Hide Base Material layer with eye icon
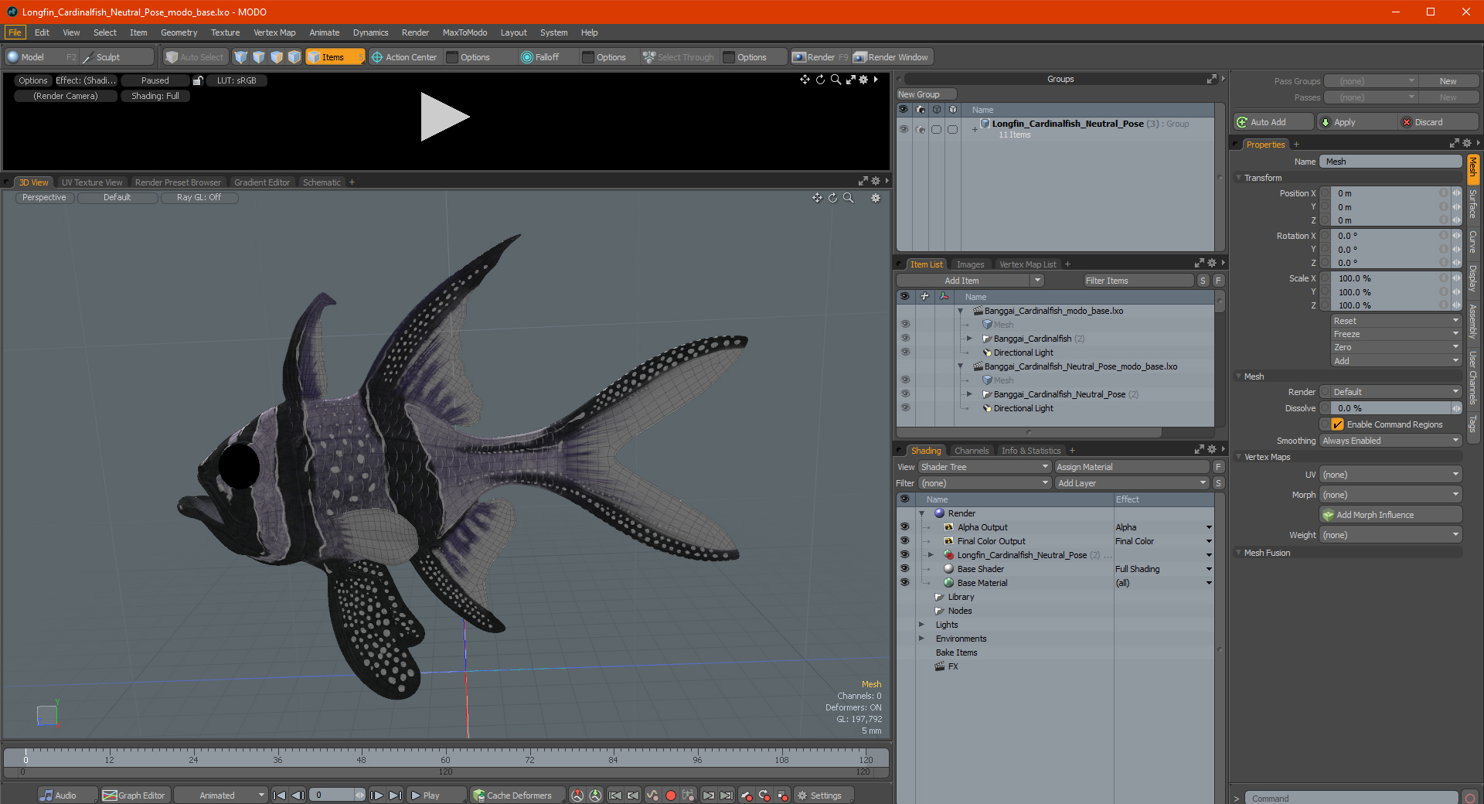 tap(904, 583)
